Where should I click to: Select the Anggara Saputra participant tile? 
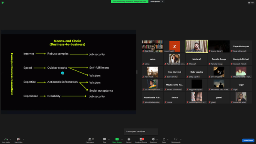point(197,85)
